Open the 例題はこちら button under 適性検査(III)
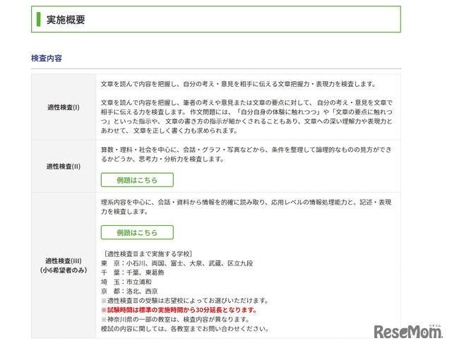This screenshot has height=348, width=452. pyautogui.click(x=137, y=232)
